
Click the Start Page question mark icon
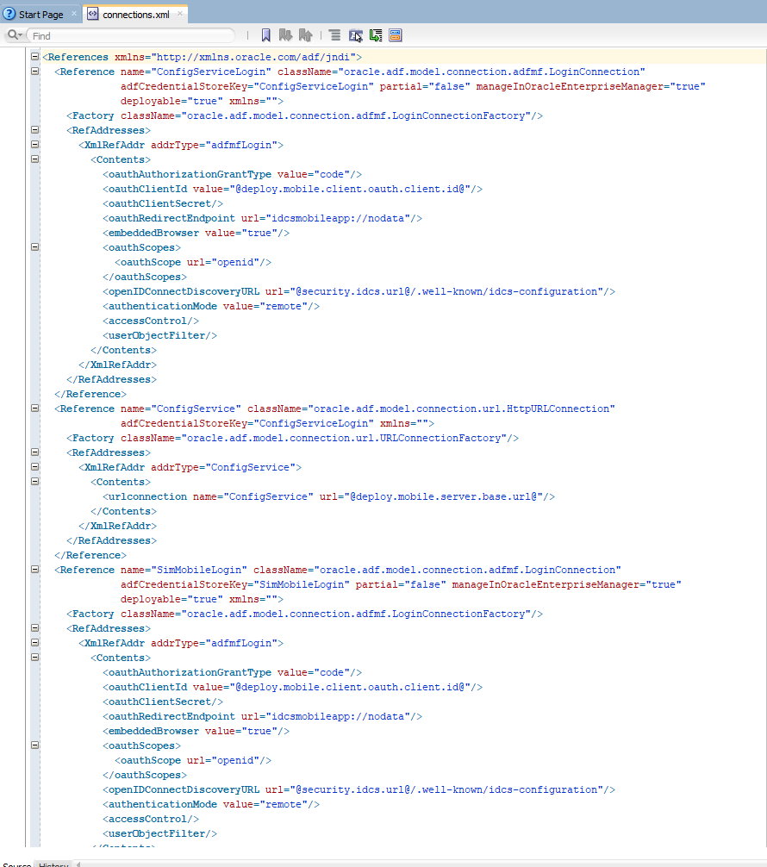[x=9, y=14]
